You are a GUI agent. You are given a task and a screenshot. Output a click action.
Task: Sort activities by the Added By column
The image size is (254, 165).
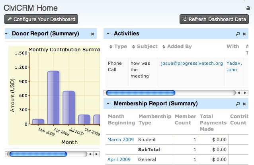tap(177, 47)
